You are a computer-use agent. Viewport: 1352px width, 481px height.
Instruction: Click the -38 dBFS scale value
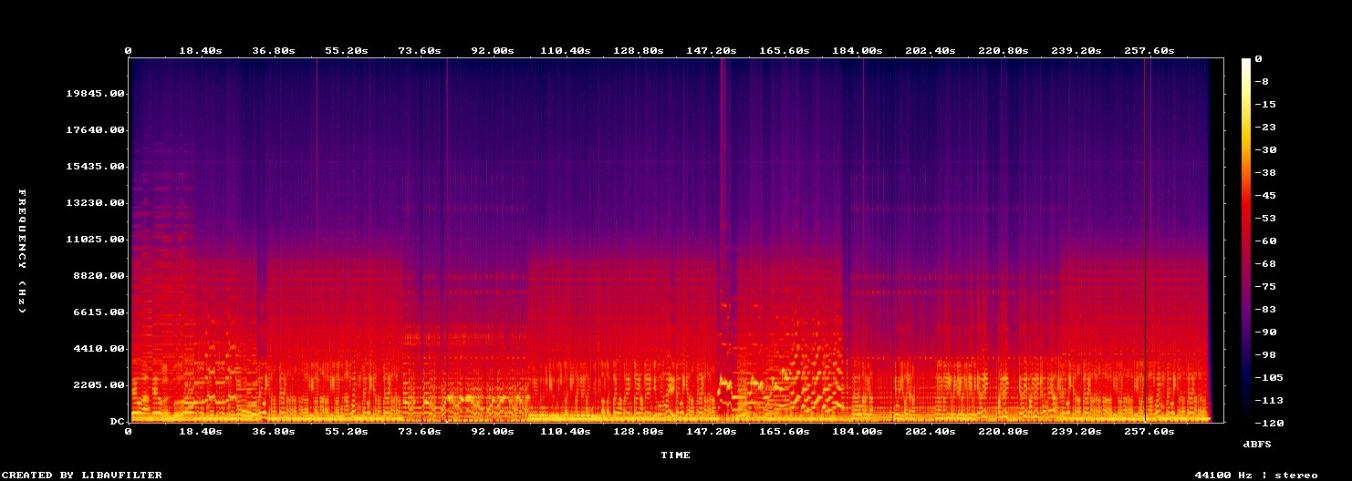[x=1264, y=172]
